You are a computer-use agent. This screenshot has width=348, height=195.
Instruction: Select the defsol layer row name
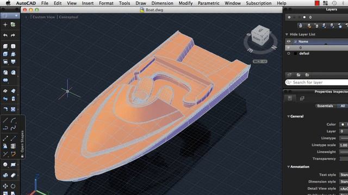tap(304, 54)
